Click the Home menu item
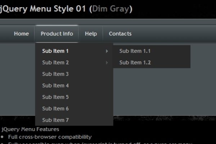The width and height of the screenshot is (216, 144). coord(21,34)
